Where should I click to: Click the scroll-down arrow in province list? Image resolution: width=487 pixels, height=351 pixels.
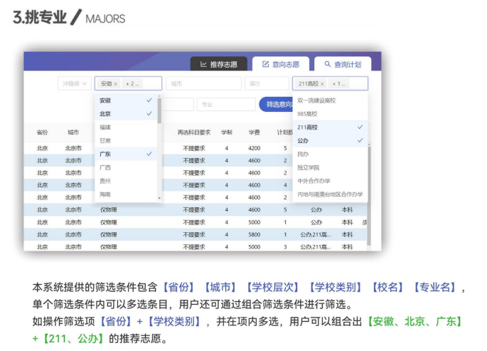tap(159, 197)
